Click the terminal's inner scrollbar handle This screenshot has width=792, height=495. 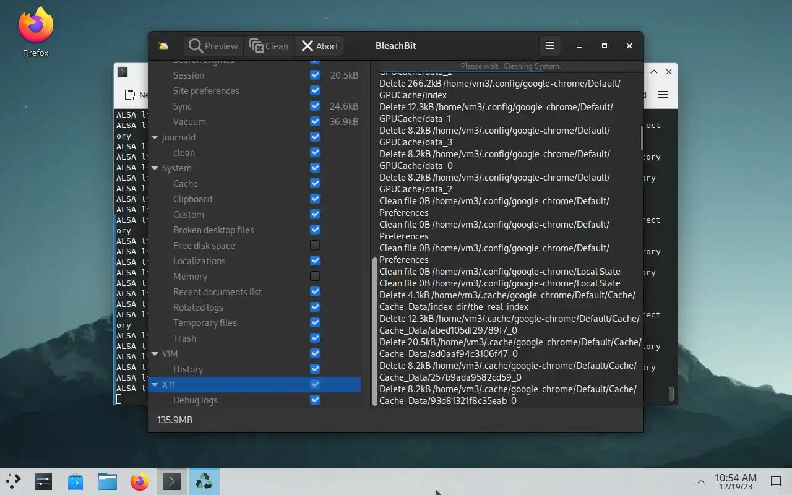tap(671, 394)
